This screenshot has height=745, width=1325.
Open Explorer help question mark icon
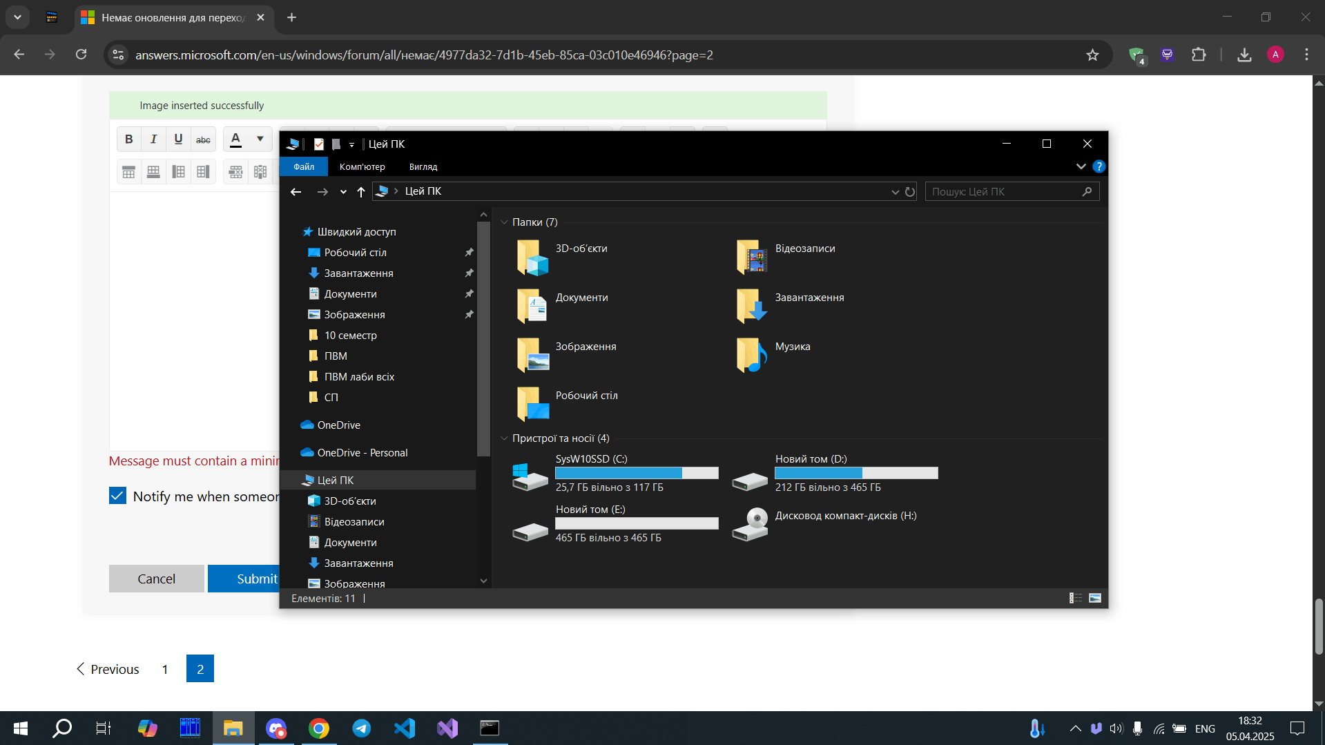(x=1099, y=166)
